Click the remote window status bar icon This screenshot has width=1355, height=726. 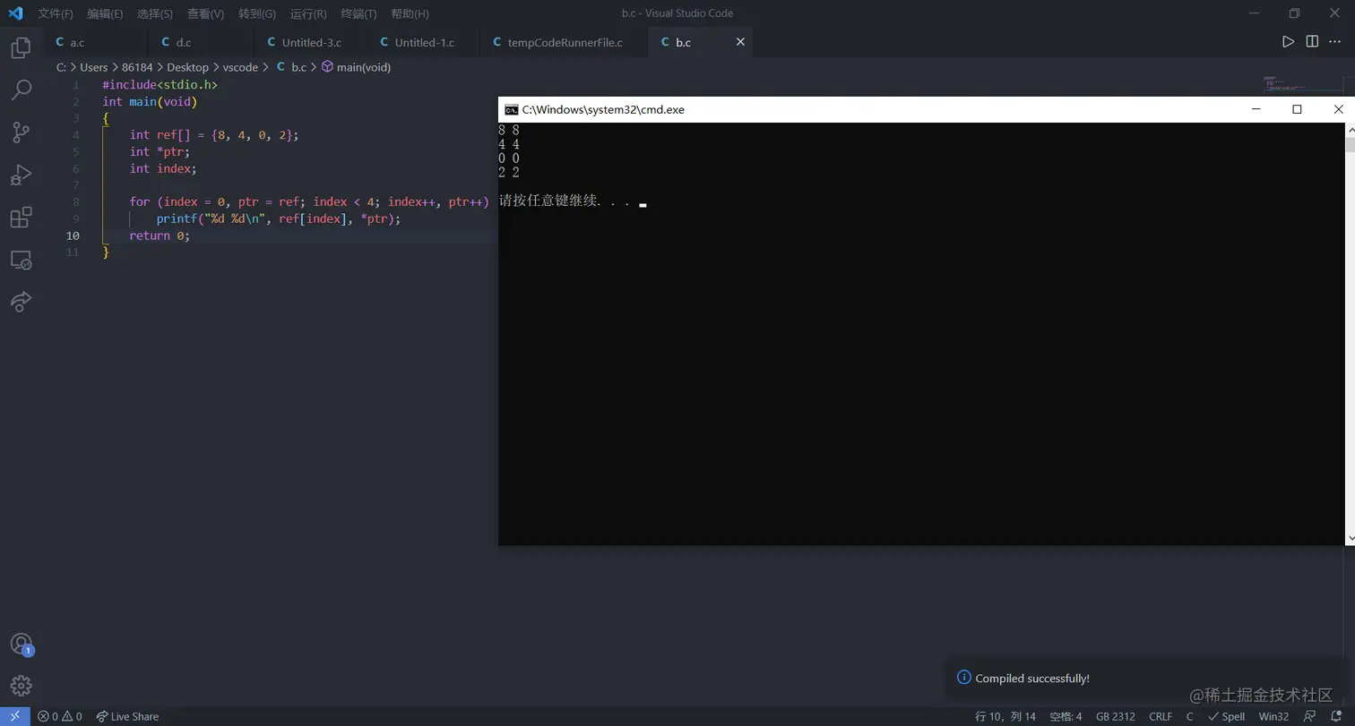pyautogui.click(x=15, y=716)
